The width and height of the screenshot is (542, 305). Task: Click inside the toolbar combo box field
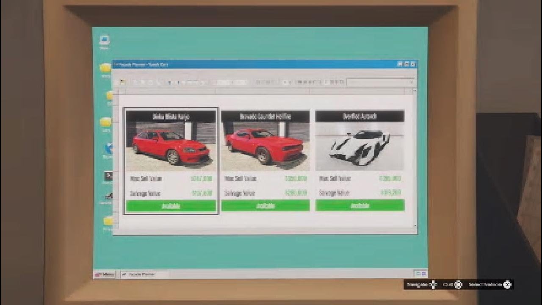[x=380, y=82]
